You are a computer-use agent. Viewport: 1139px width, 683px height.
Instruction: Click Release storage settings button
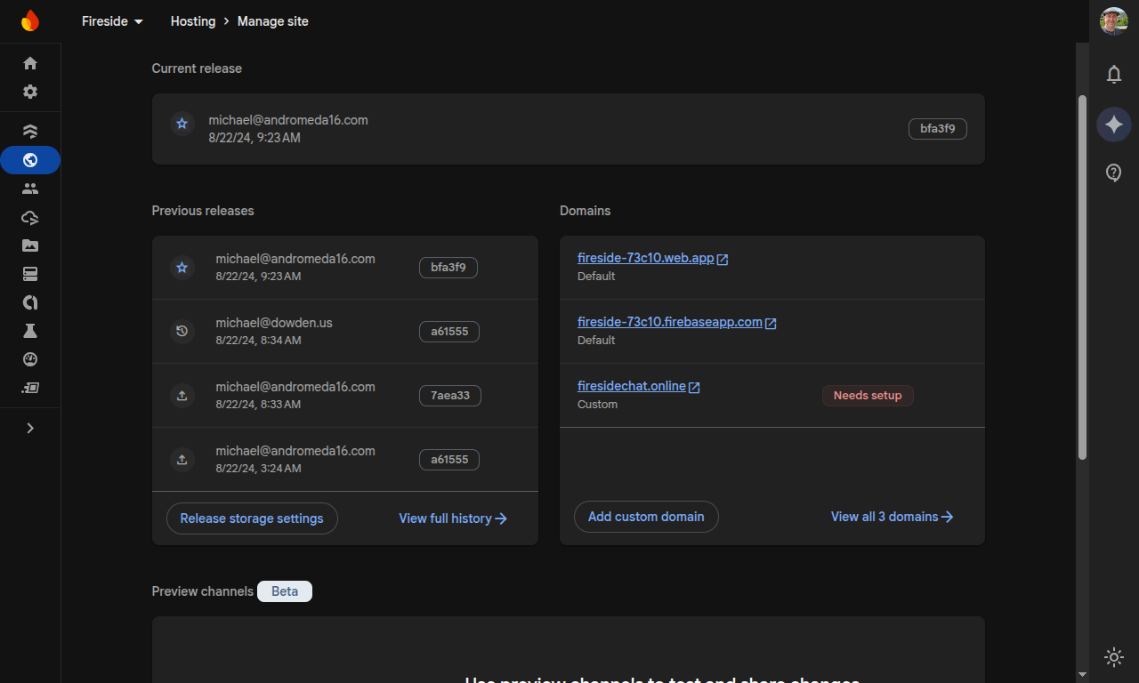tap(252, 518)
